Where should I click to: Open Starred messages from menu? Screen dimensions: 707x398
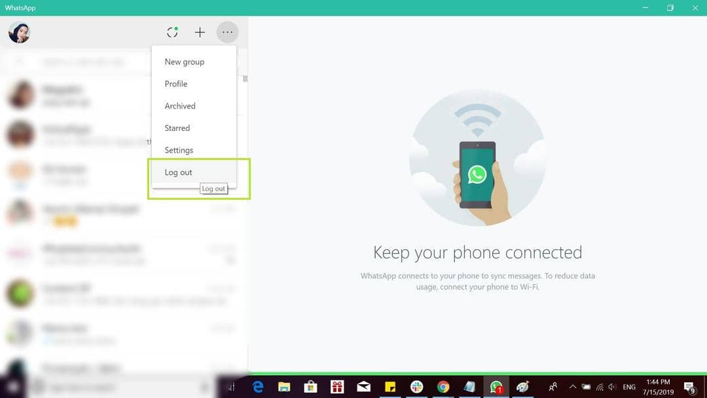(x=177, y=128)
